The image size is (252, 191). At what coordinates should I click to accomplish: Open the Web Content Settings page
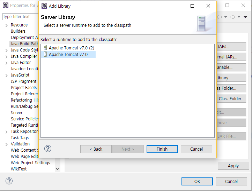(24, 150)
